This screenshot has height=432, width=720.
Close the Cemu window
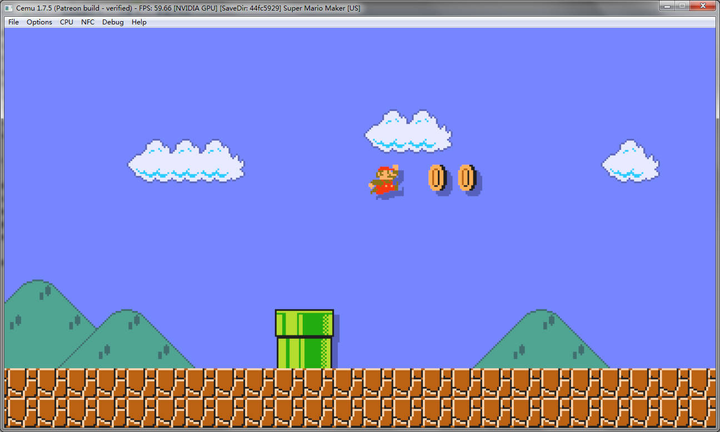702,6
